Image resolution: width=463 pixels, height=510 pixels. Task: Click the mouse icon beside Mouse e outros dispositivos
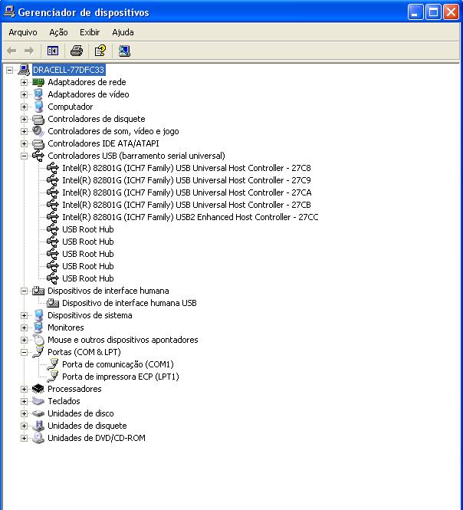38,340
